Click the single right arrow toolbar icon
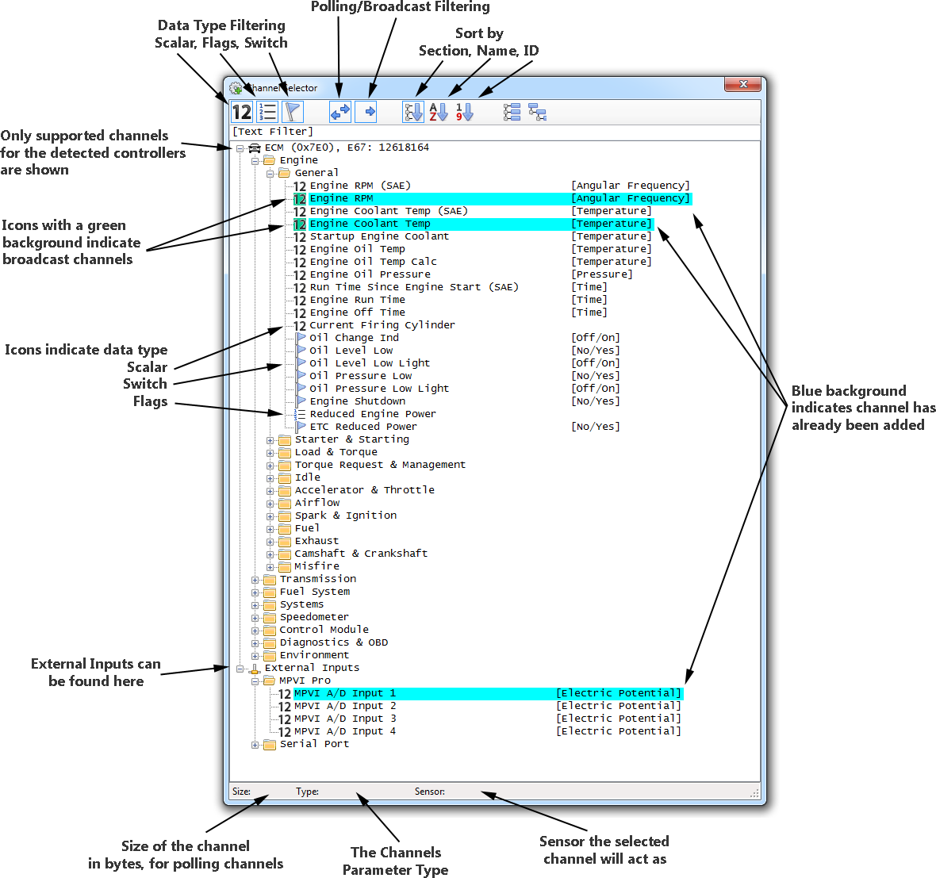This screenshot has height=878, width=936. pyautogui.click(x=366, y=112)
